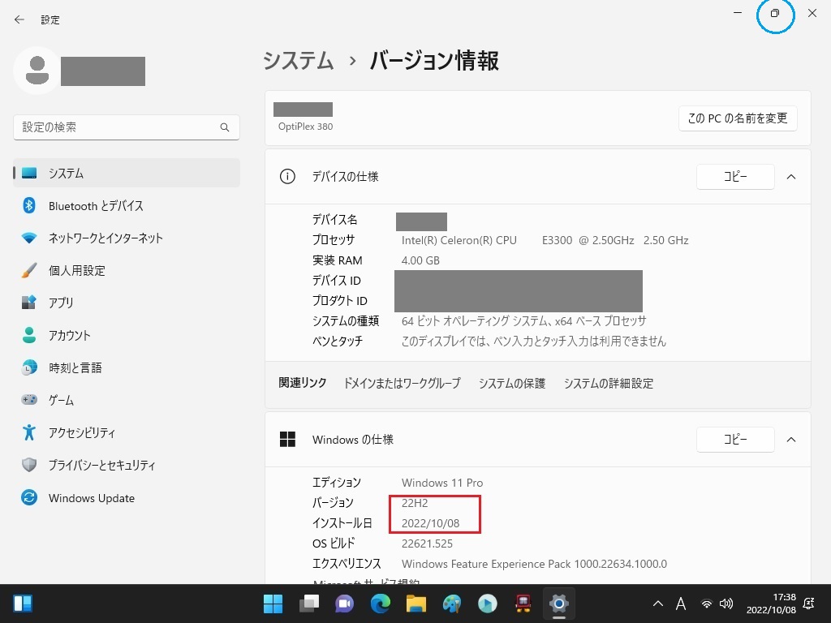Collapse the Windows の仕様 section

coord(791,439)
